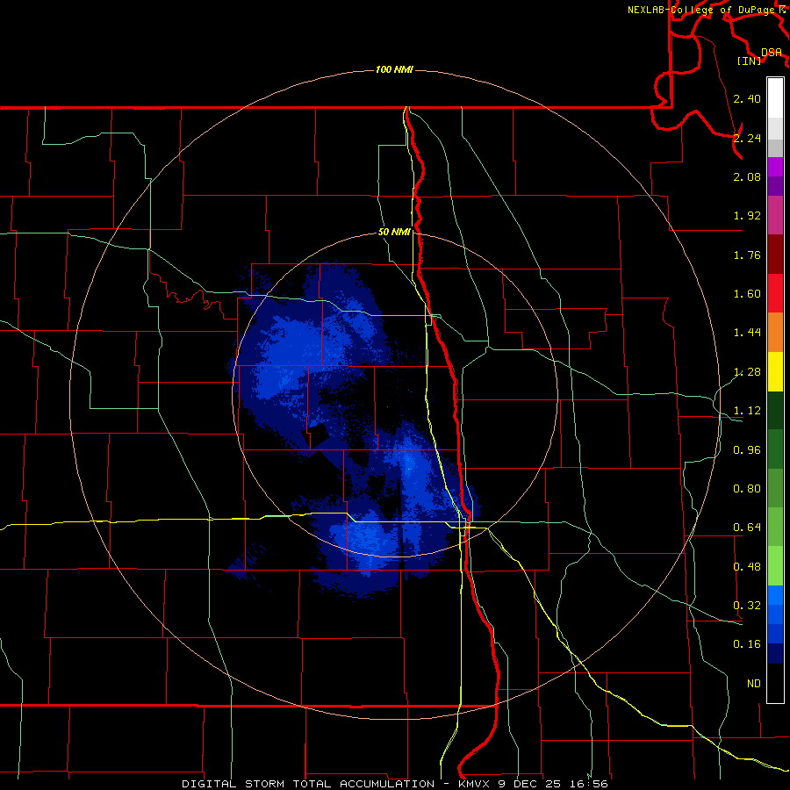The image size is (790, 790).
Task: Click the 0.80 legend value
Action: coord(747,489)
